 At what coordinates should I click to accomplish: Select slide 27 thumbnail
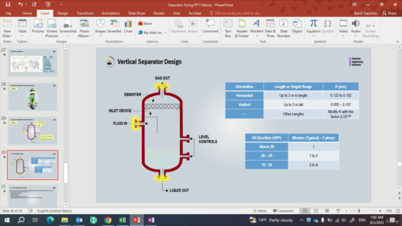pyautogui.click(x=33, y=62)
